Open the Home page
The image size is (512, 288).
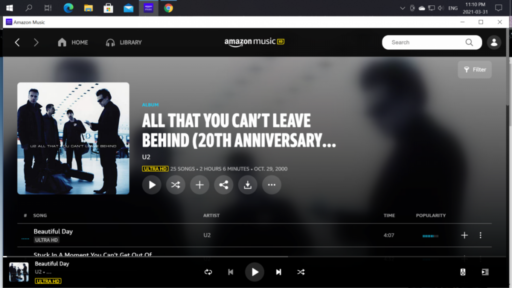click(x=73, y=42)
